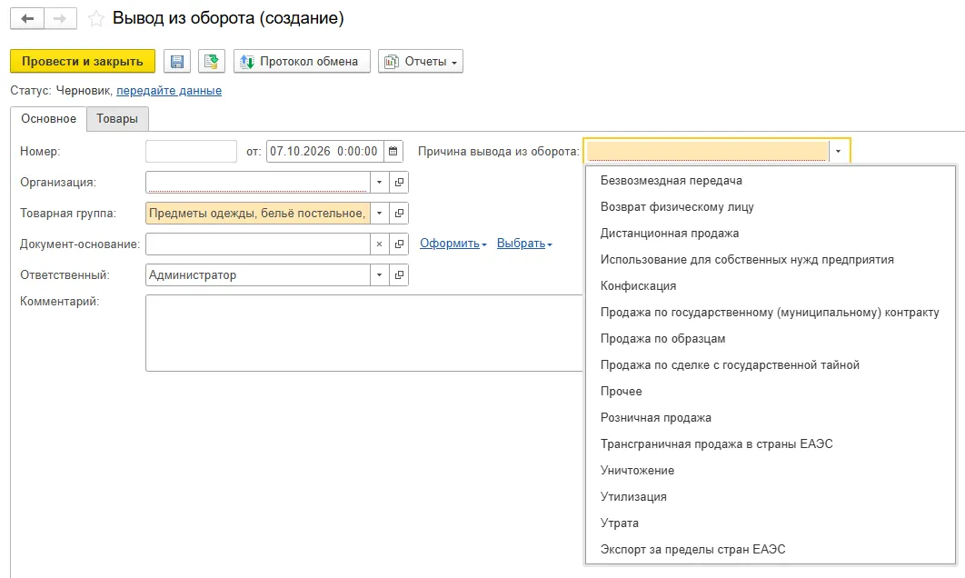Switch to the Основное tab
The image size is (965, 578).
[x=49, y=119]
